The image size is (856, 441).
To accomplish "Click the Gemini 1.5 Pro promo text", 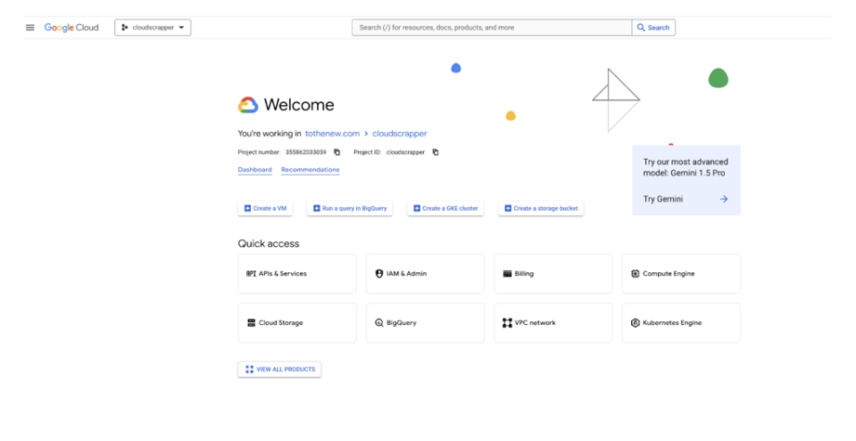I will pos(685,167).
